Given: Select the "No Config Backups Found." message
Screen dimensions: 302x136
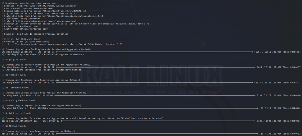Looking at the screenshot, I should 21,100.
